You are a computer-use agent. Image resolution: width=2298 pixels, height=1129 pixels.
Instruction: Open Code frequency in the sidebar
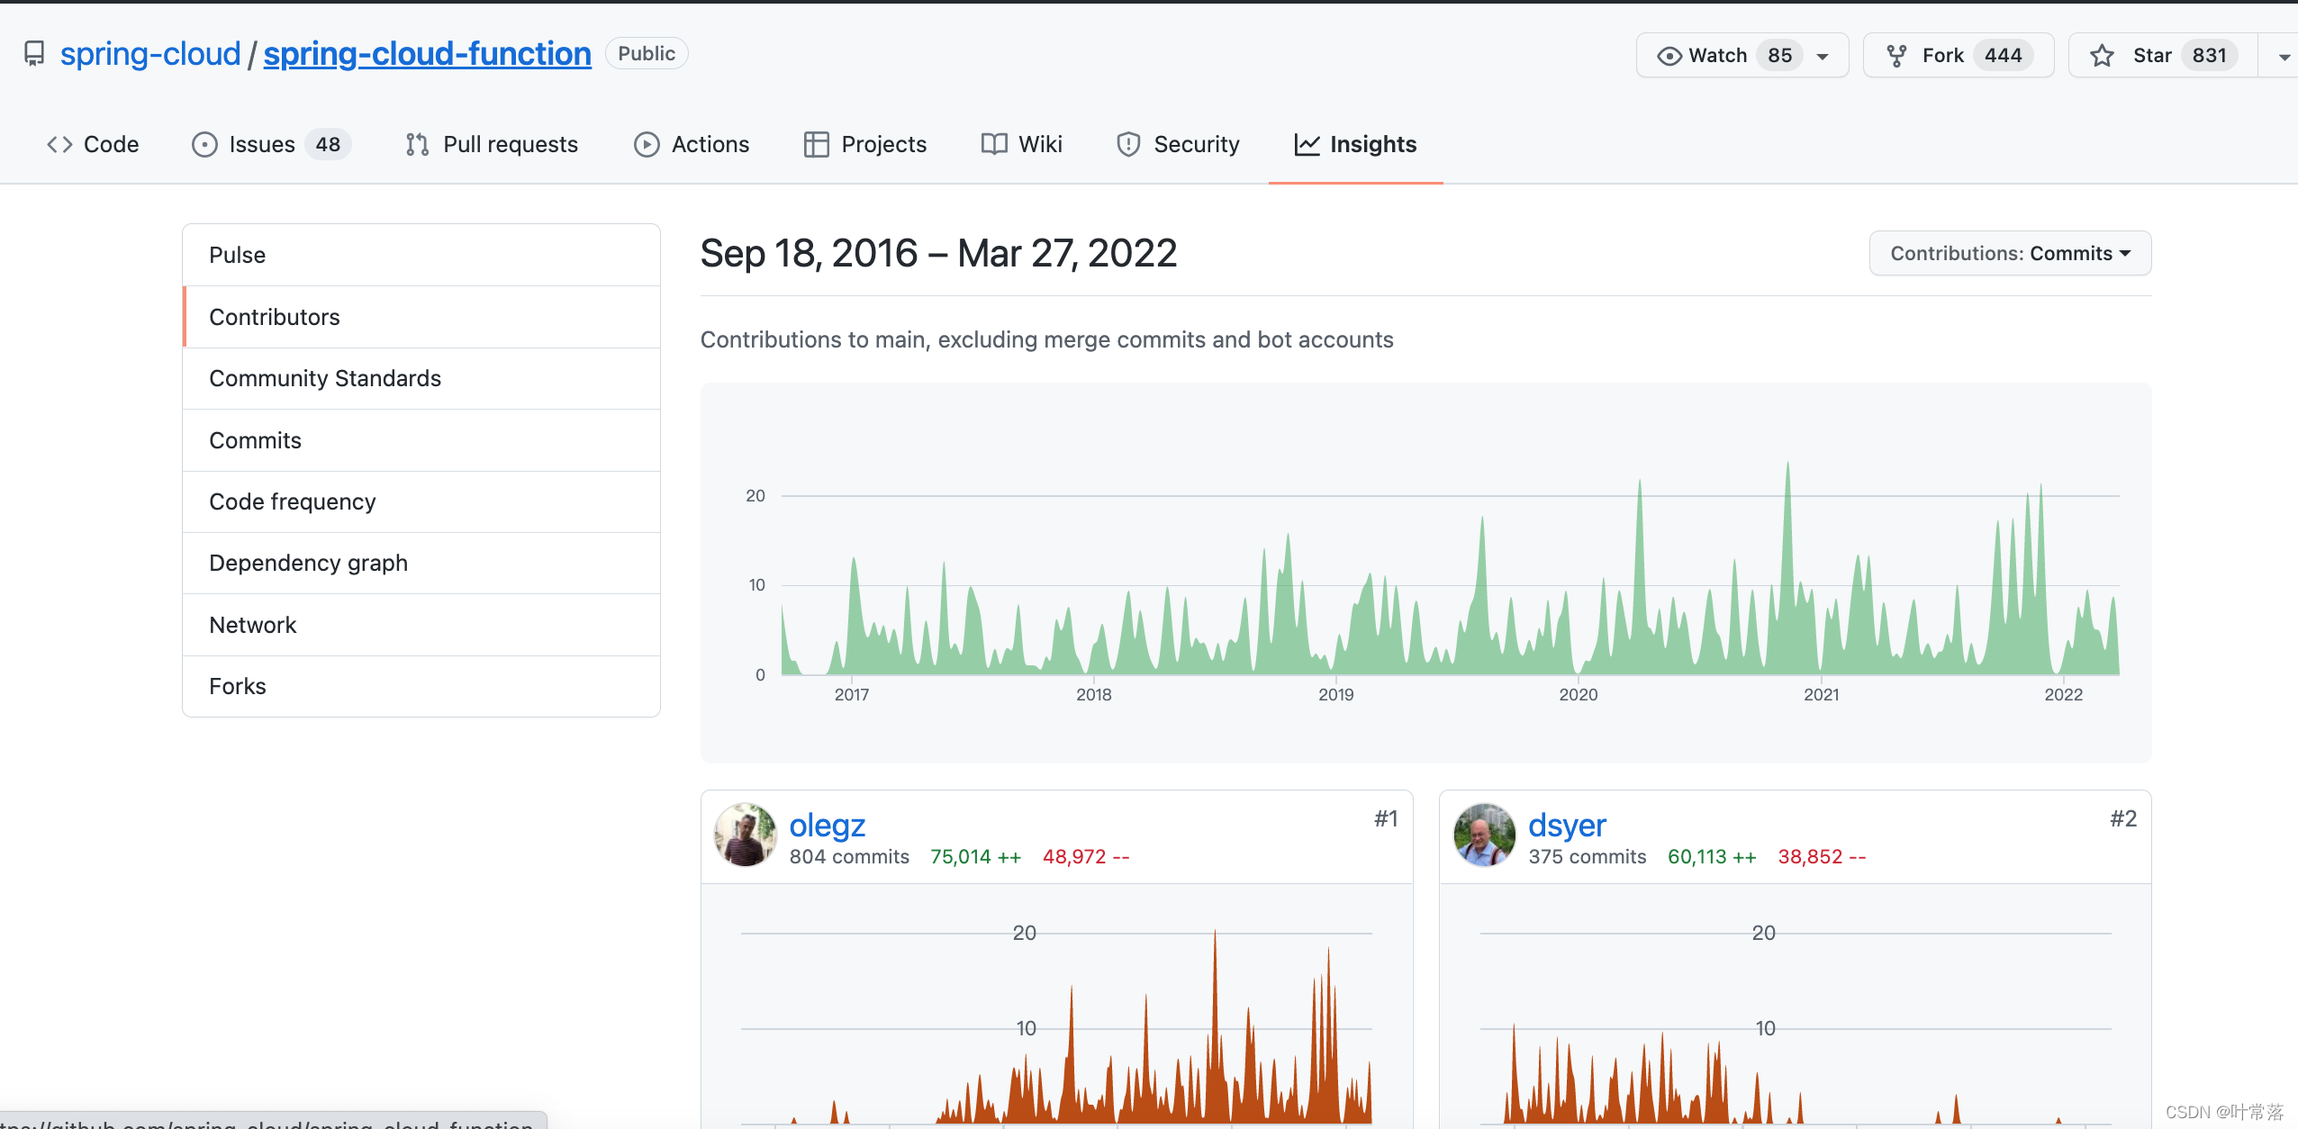point(421,501)
